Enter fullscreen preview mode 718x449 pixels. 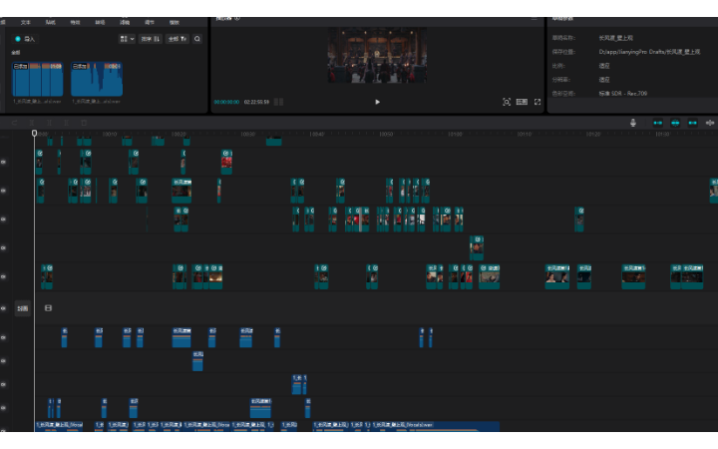538,102
